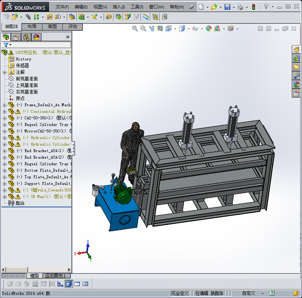Image resolution: width=302 pixels, height=298 pixels.
Task: Click the SolidWorks Resources home icon
Action: [x=296, y=50]
